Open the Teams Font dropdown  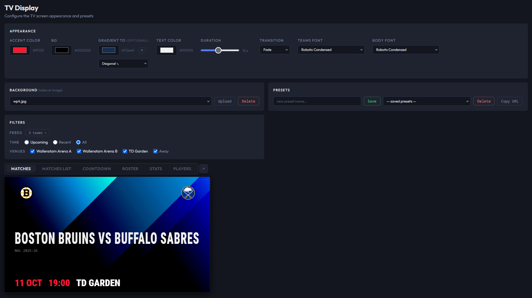(331, 50)
